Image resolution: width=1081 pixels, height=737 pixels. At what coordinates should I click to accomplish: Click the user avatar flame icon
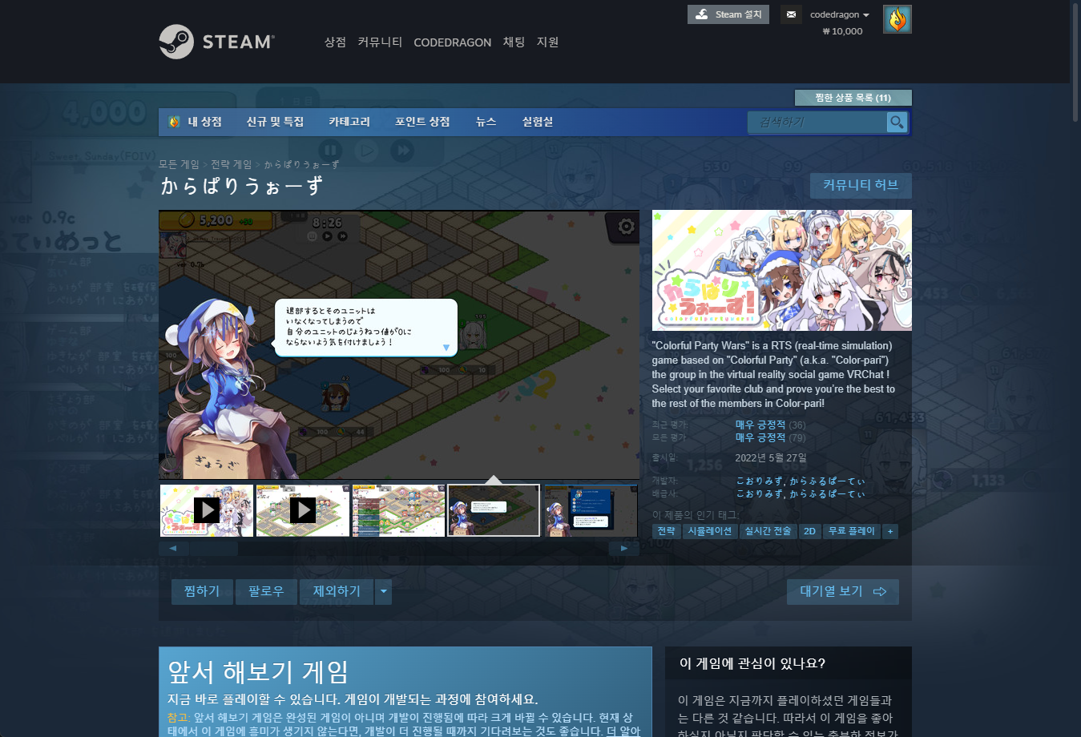897,19
